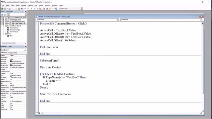
Task: Open the Debug menu
Action: (x=30, y=6)
